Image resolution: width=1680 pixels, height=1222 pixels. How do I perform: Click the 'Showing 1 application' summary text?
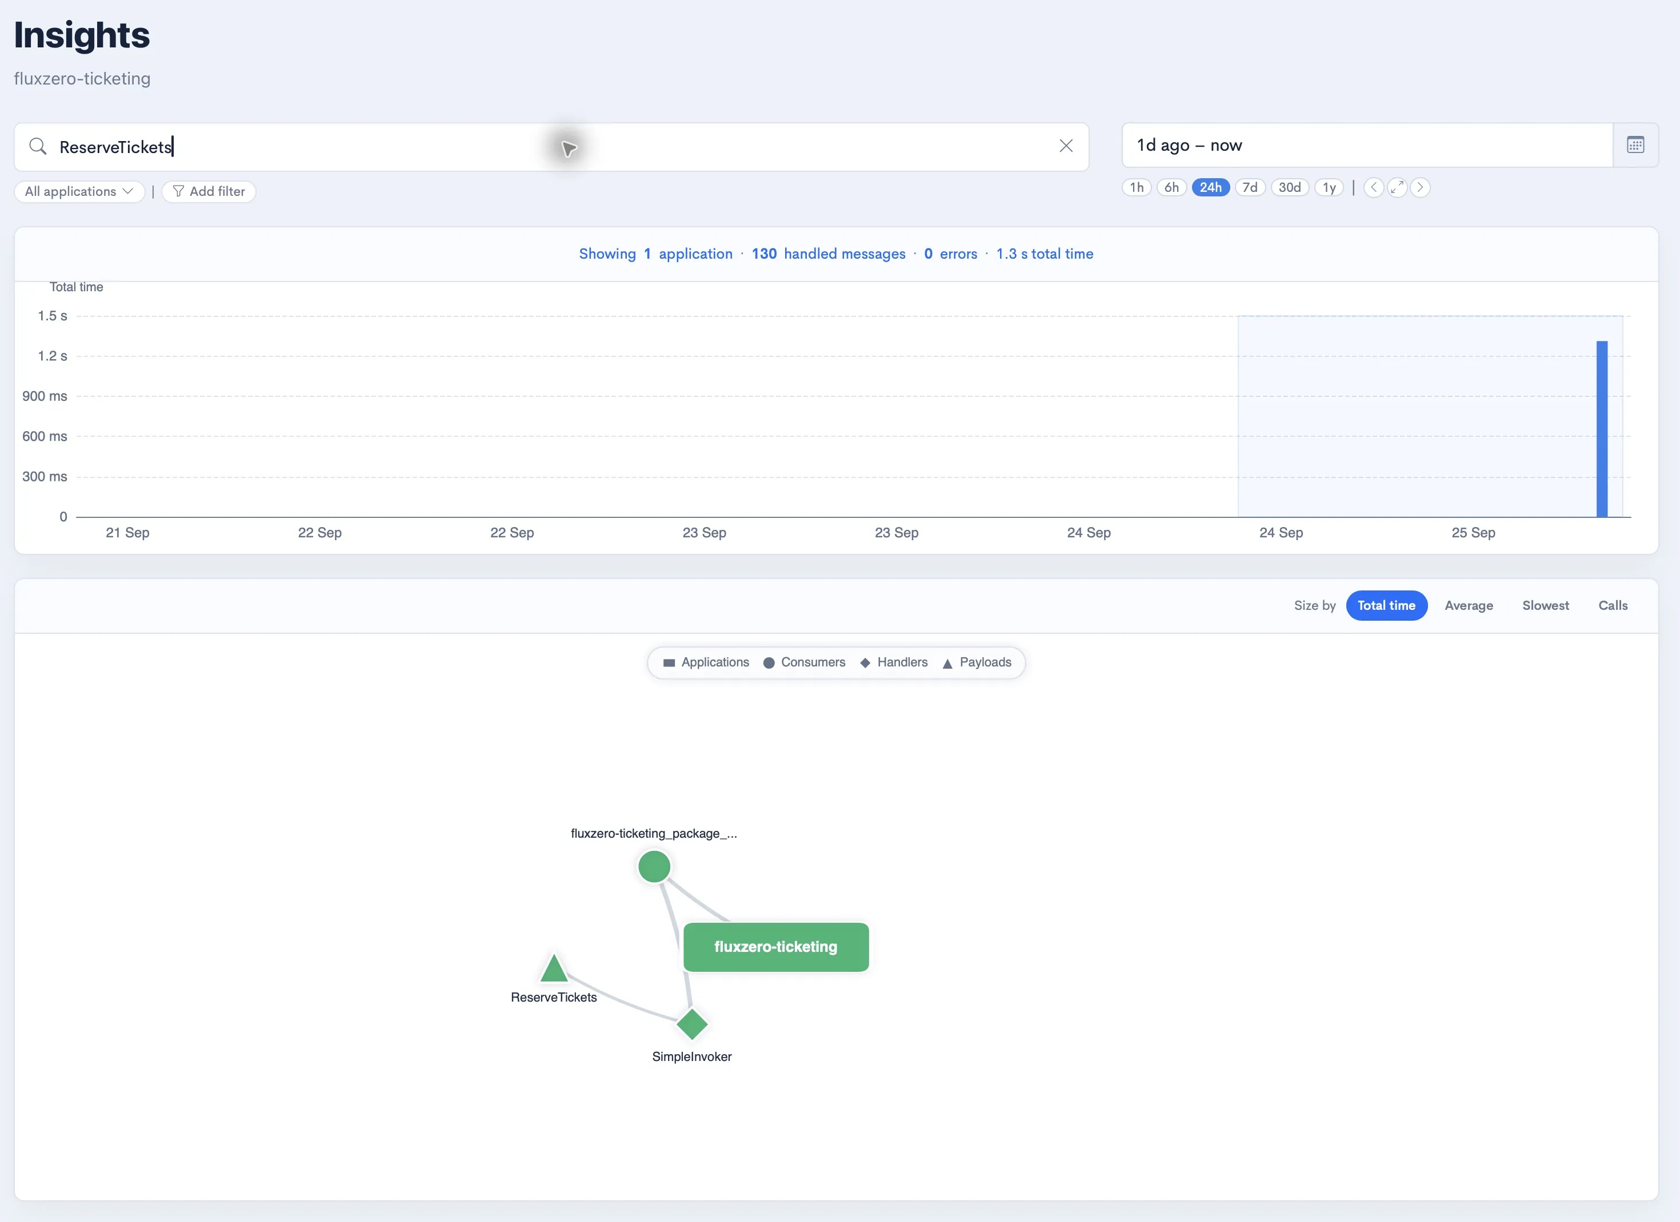pyautogui.click(x=655, y=254)
